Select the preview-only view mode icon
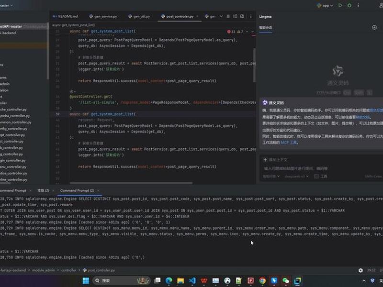This screenshot has width=383, height=287. pyautogui.click(x=242, y=16)
